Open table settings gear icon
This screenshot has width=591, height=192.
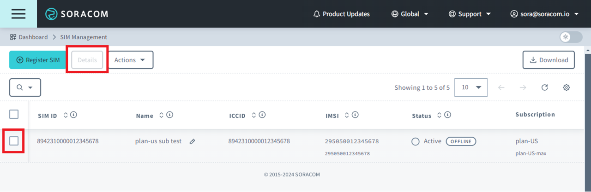coord(567,87)
